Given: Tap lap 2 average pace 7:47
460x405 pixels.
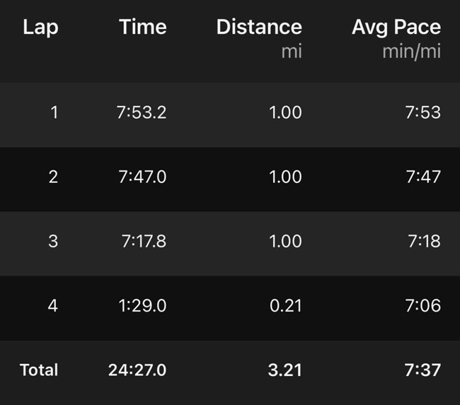Looking at the screenshot, I should coord(423,176).
